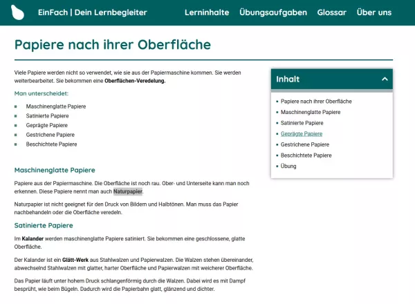Click bullet item Satinierte Papiere in main list
Image resolution: width=415 pixels, height=304 pixels.
tap(47, 116)
